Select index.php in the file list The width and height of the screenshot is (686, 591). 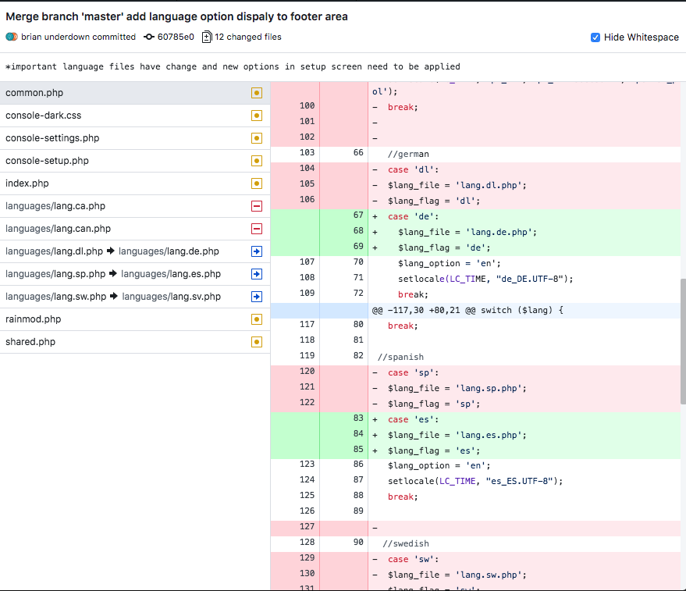[x=135, y=183]
